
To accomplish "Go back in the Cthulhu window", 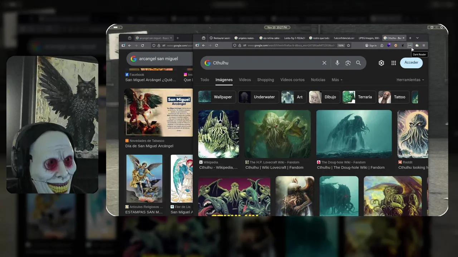I will coord(204,45).
